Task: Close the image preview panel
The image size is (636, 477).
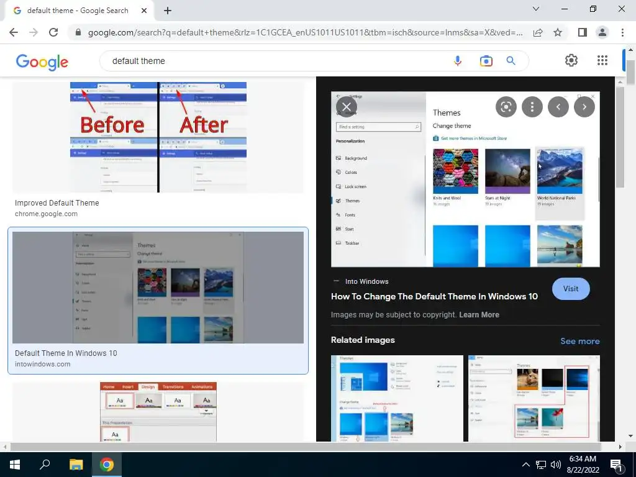Action: click(x=347, y=107)
